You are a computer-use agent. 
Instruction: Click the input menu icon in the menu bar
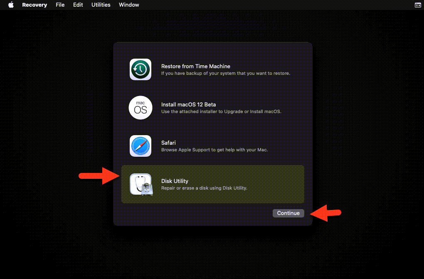(418, 5)
